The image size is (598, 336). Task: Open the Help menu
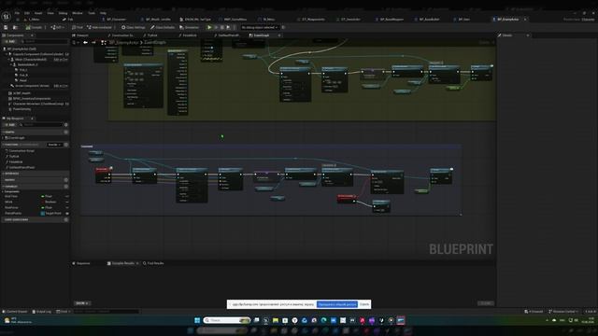coord(103,13)
